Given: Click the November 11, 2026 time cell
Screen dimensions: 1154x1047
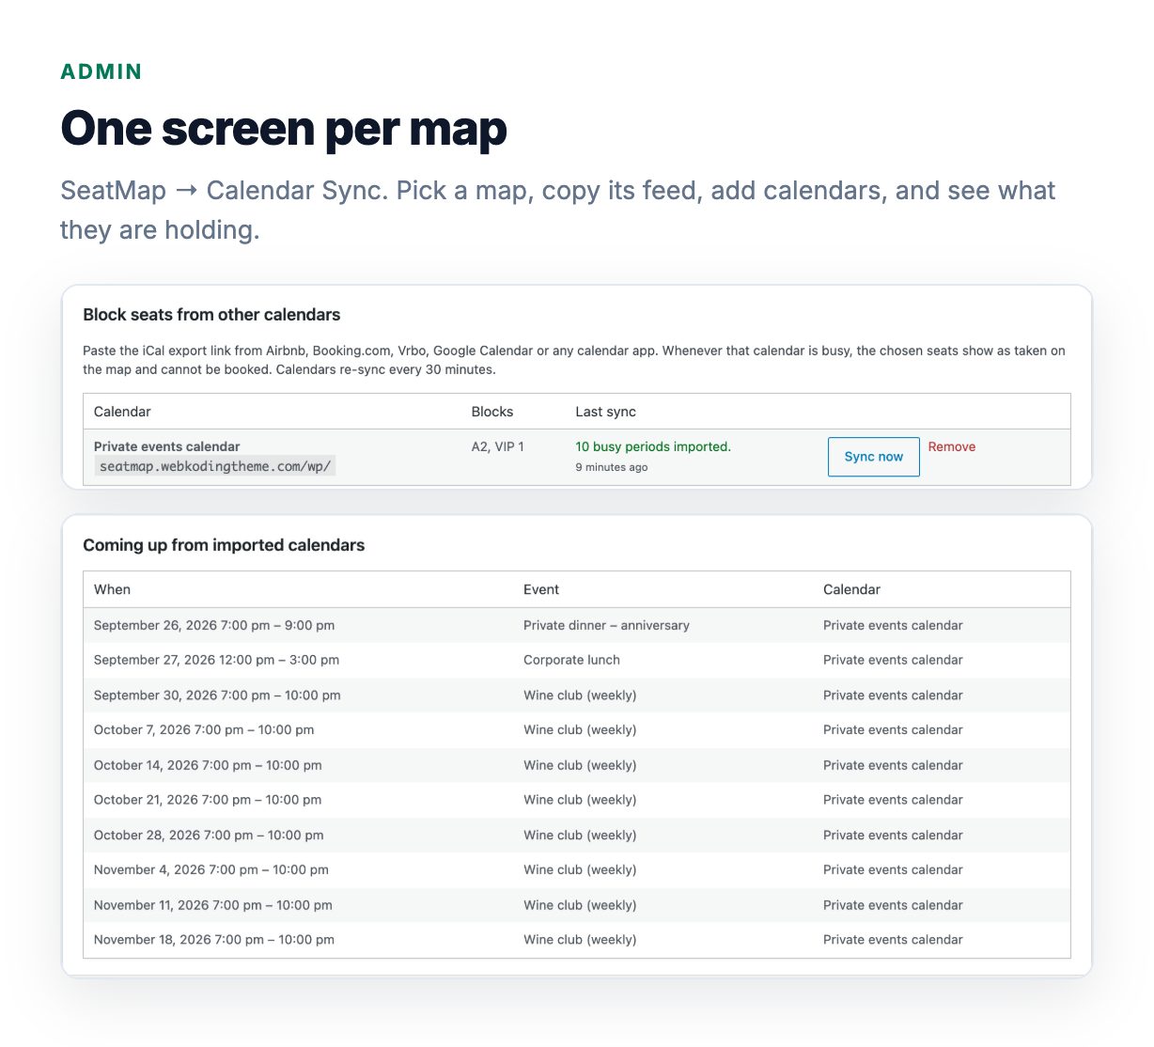Looking at the screenshot, I should (x=213, y=905).
